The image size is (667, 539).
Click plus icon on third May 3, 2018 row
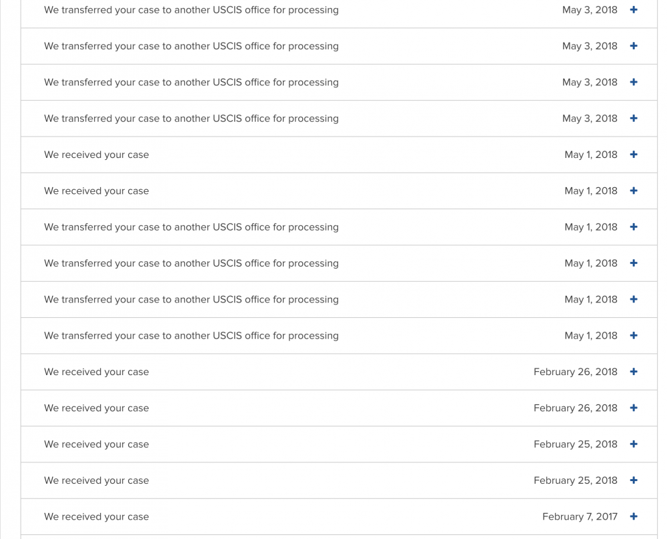(634, 82)
